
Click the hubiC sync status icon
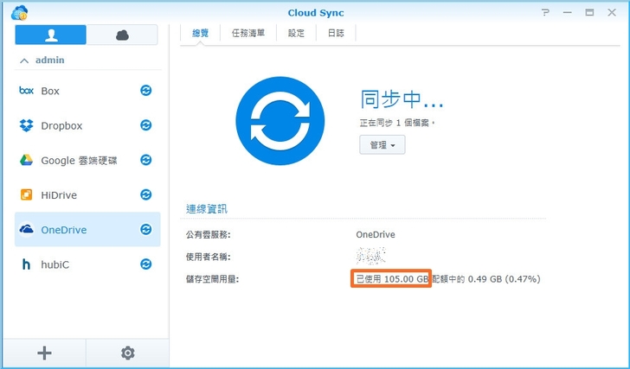(x=146, y=264)
